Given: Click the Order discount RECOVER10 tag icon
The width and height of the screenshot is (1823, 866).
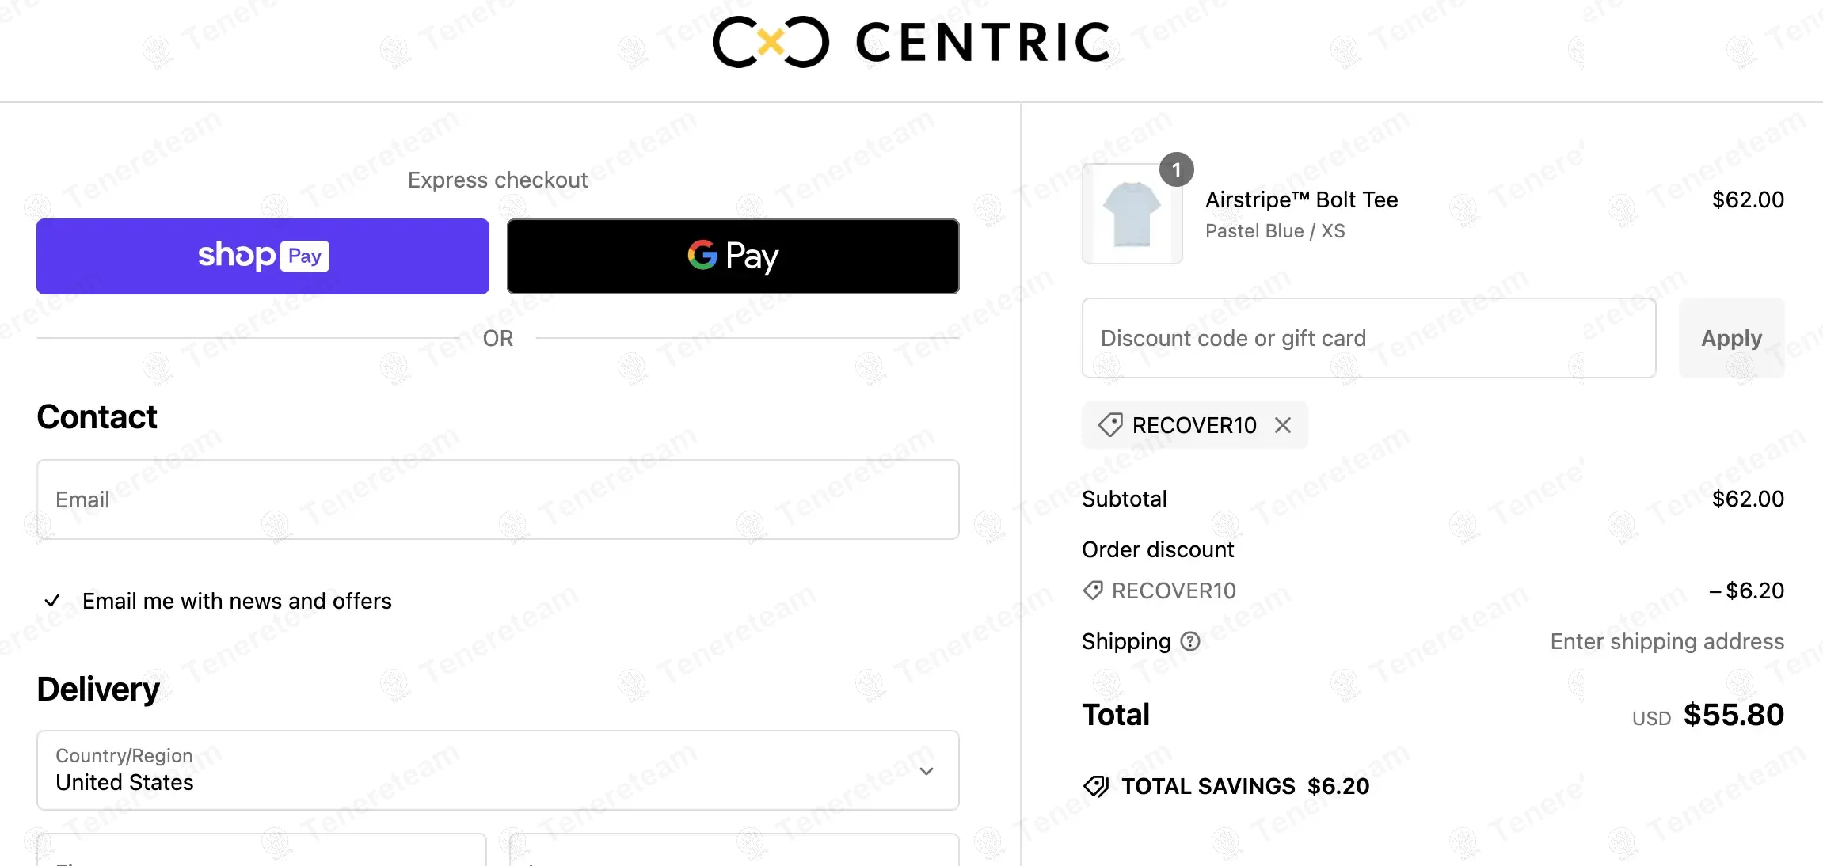Looking at the screenshot, I should [x=1093, y=591].
